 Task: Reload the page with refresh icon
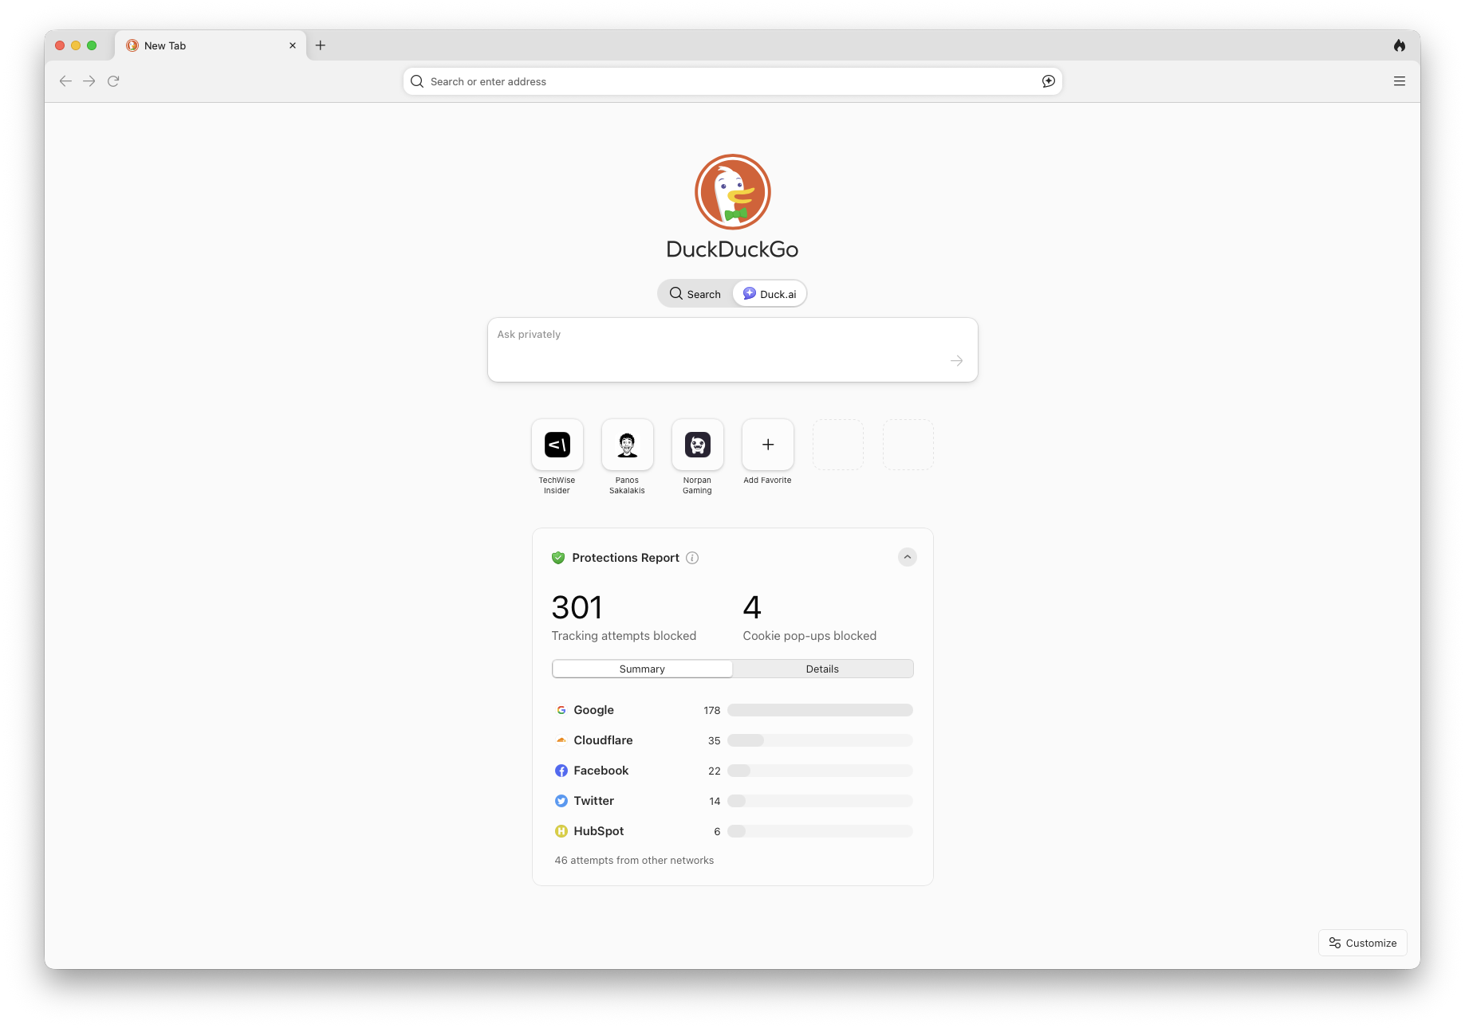point(113,81)
